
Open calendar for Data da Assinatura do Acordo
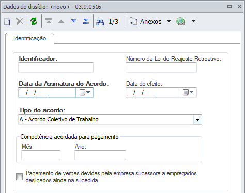[85, 92]
